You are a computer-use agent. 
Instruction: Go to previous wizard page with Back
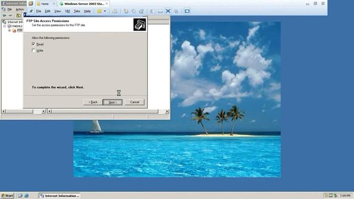93,102
